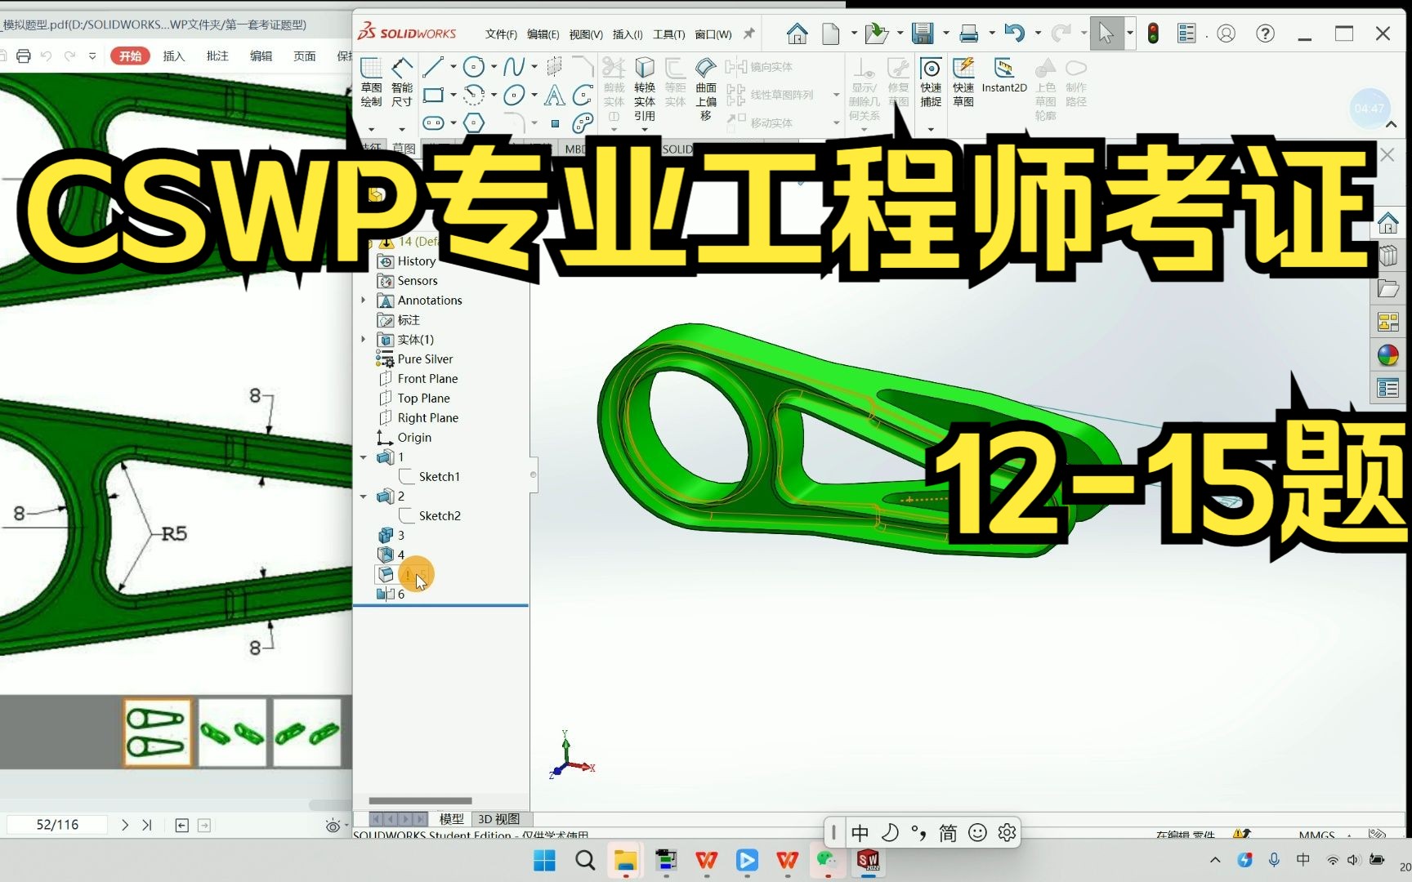Open dropdown arrow next to Rectangle tool

[x=454, y=96]
